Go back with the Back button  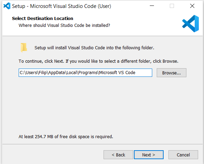tap(118, 155)
